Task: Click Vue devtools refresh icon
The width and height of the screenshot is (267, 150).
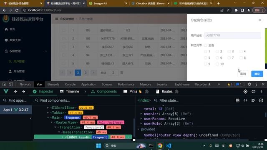Action: 253,92
